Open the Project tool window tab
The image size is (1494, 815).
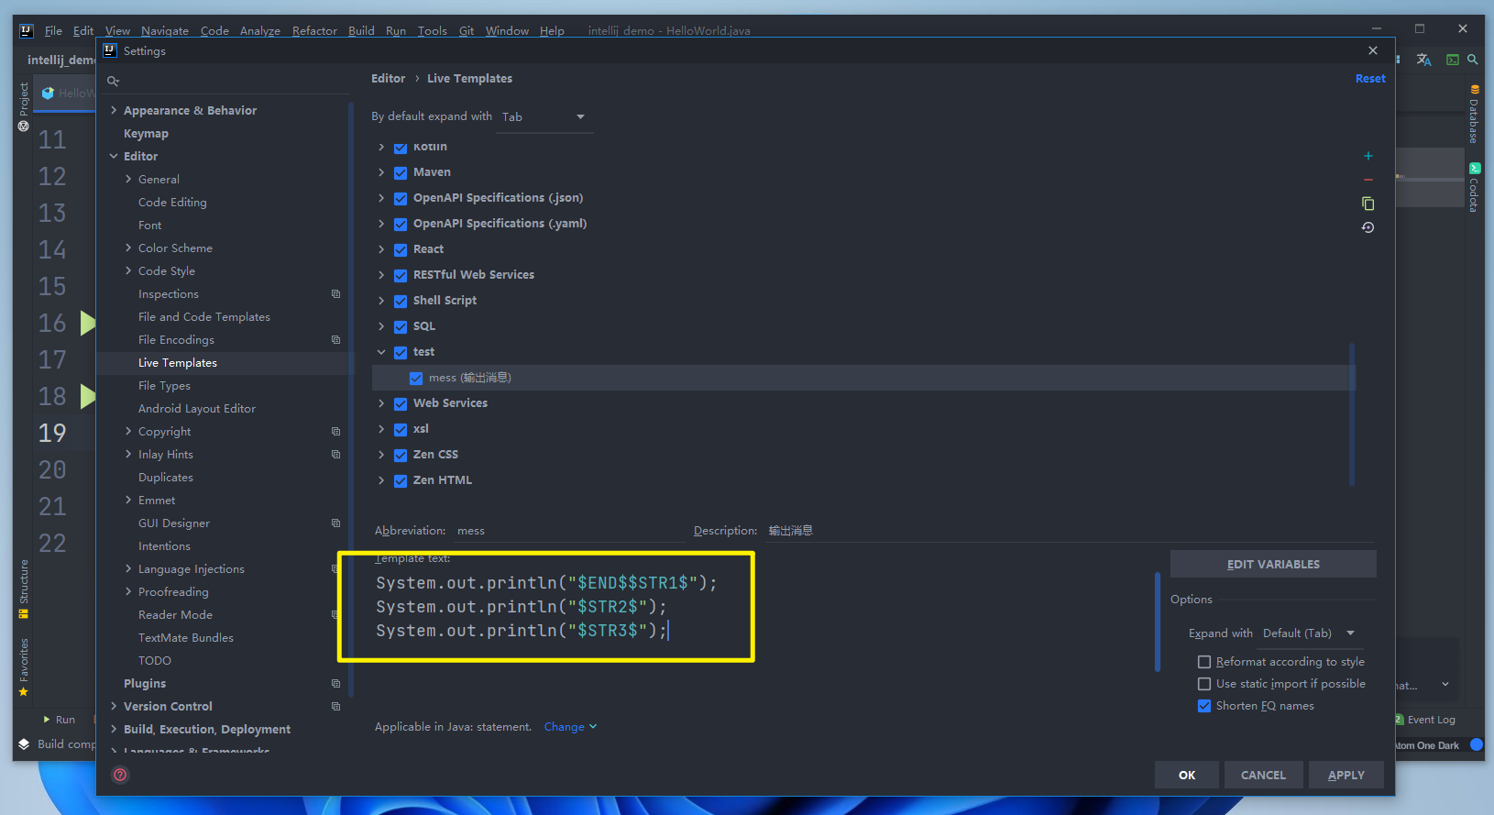pos(24,107)
